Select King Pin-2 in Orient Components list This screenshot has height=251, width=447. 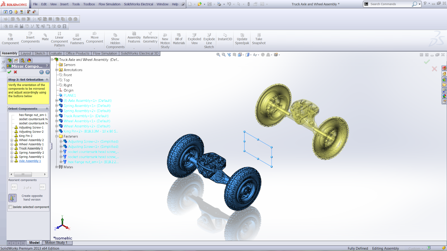(26, 136)
